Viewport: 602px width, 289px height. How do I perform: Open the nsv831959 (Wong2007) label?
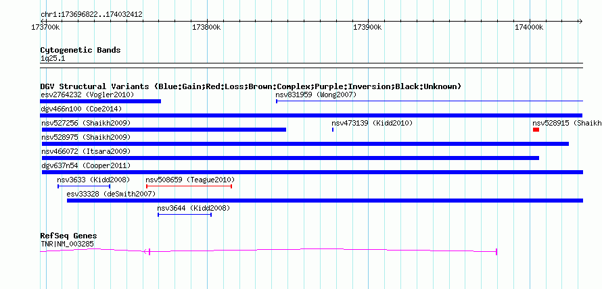pyautogui.click(x=316, y=95)
